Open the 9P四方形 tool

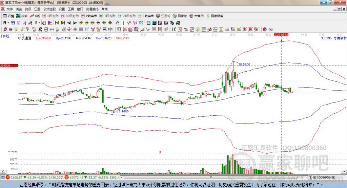(x=70, y=16)
